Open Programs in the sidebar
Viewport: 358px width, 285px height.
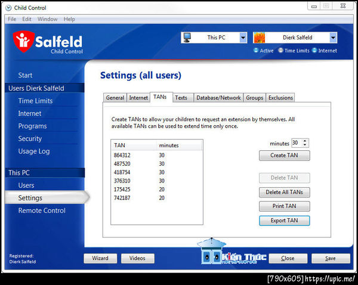coord(32,126)
